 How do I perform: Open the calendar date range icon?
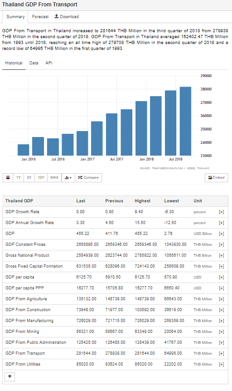pyautogui.click(x=8, y=177)
